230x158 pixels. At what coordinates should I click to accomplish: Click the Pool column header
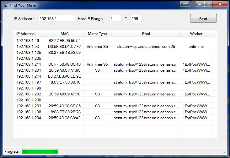(146, 34)
